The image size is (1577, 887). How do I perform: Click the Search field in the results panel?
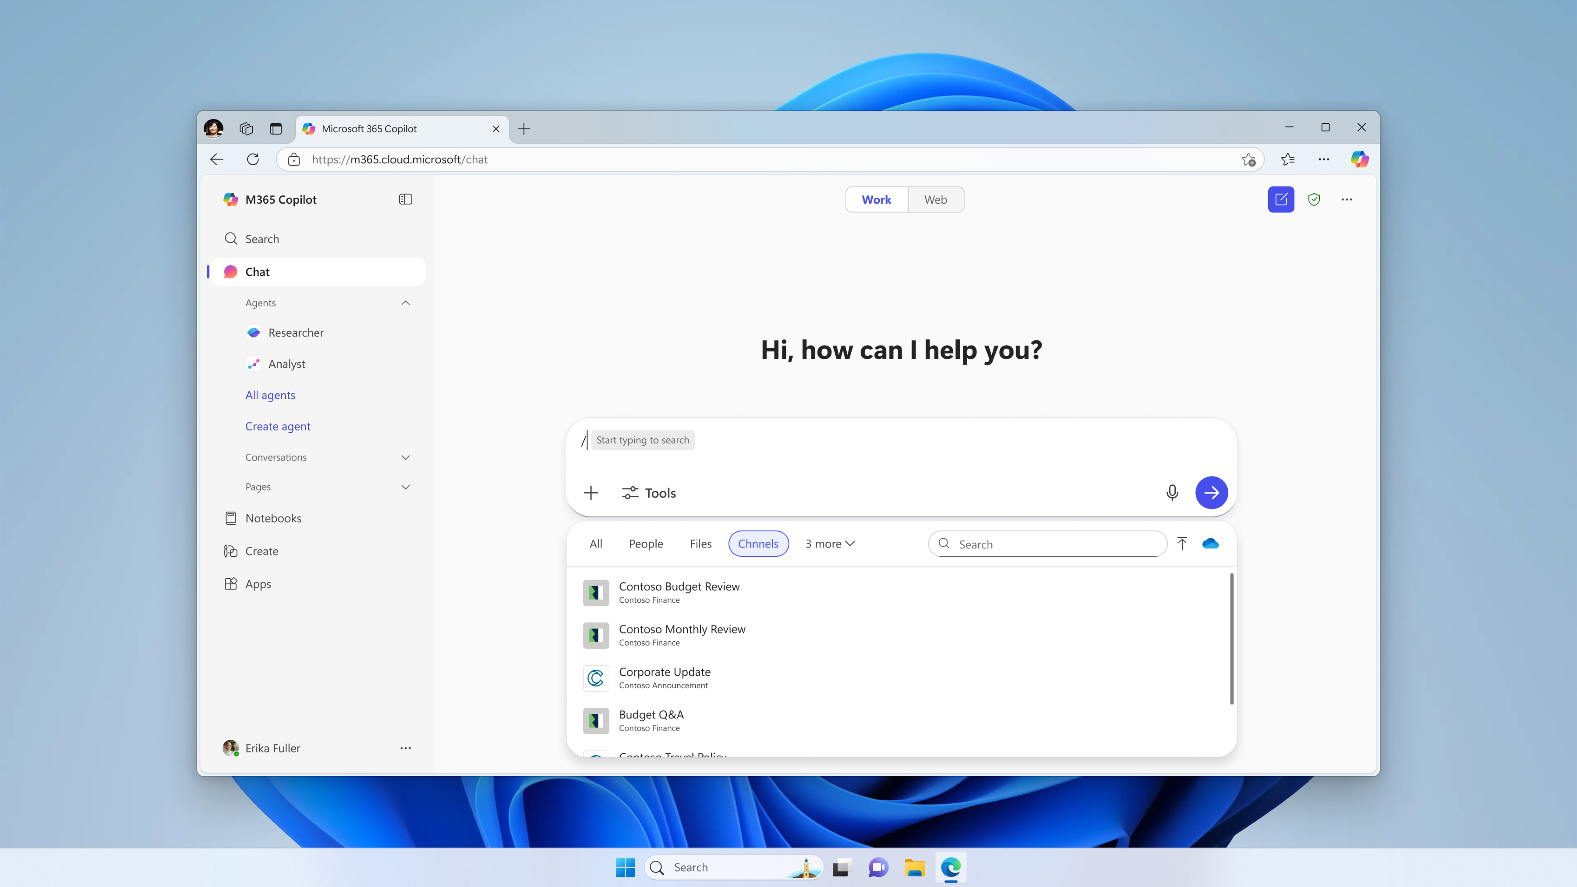1056,544
